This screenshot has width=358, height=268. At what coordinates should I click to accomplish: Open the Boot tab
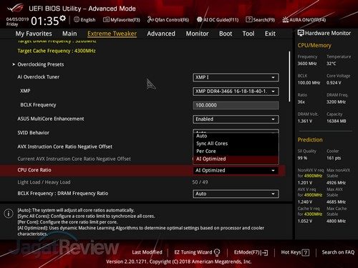click(226, 34)
